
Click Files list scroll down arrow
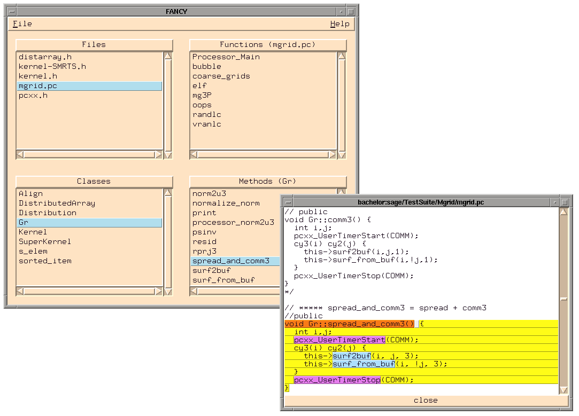pos(168,155)
